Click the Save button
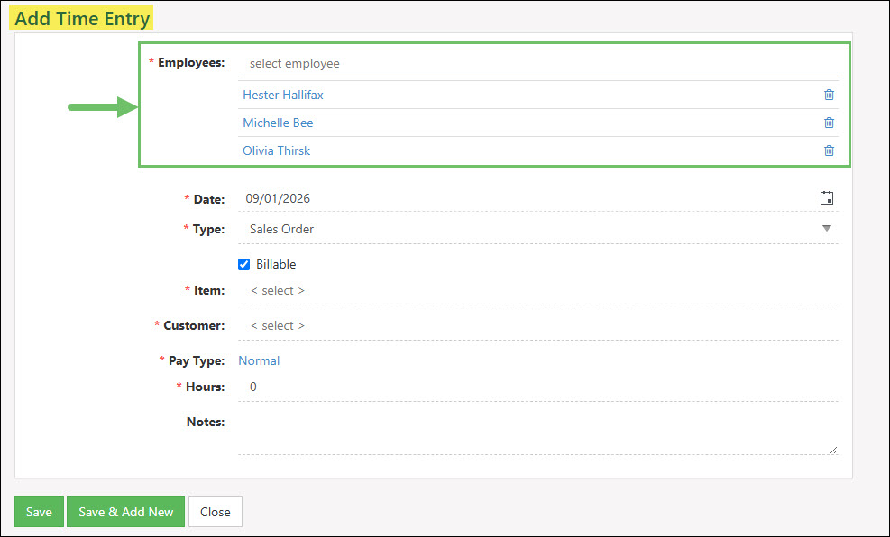Screen dimensions: 890x537 pos(39,512)
